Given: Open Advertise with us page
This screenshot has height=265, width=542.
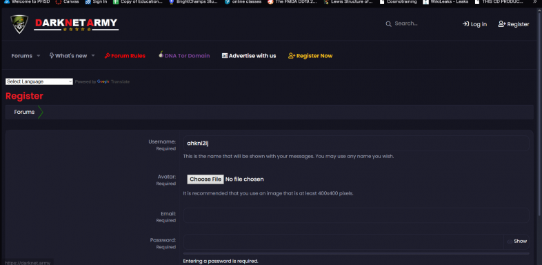Looking at the screenshot, I should [x=249, y=56].
